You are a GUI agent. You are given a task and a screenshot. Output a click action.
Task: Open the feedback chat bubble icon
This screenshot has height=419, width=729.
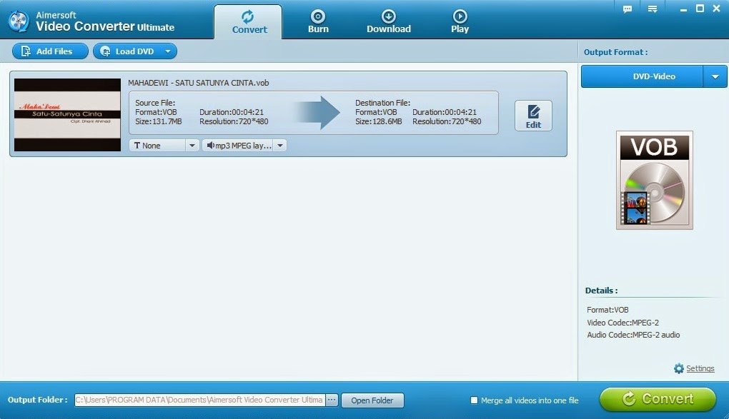coord(628,9)
